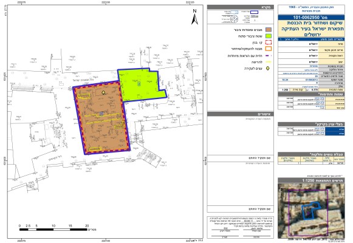Click the scale bar at the 20 mark
353x243 pixels.
[87, 230]
